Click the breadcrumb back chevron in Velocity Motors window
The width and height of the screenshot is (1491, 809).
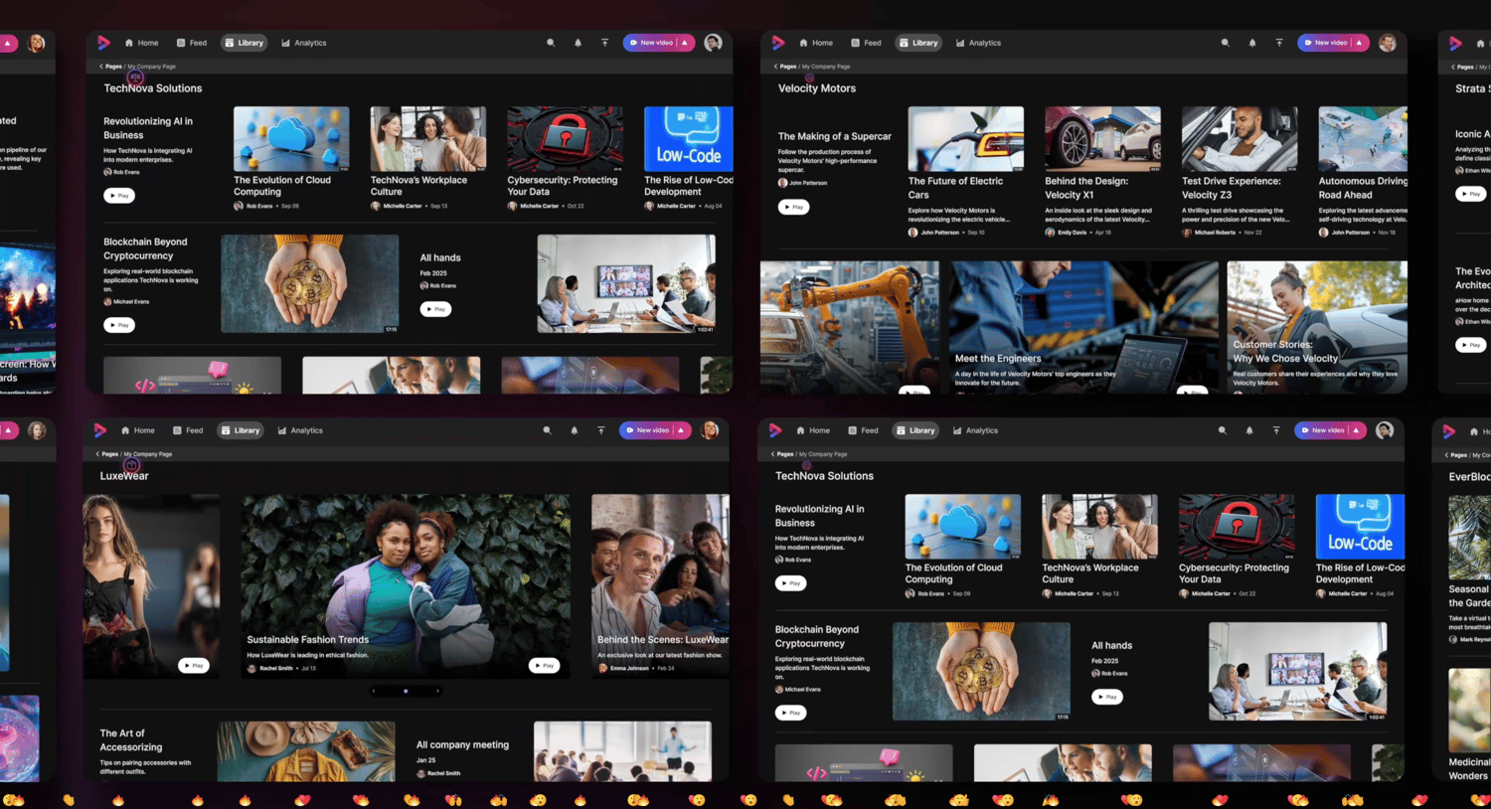point(775,67)
